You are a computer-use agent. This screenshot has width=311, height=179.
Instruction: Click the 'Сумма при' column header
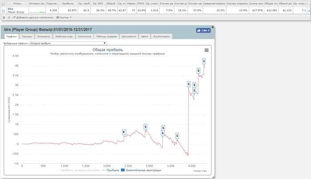click(256, 4)
